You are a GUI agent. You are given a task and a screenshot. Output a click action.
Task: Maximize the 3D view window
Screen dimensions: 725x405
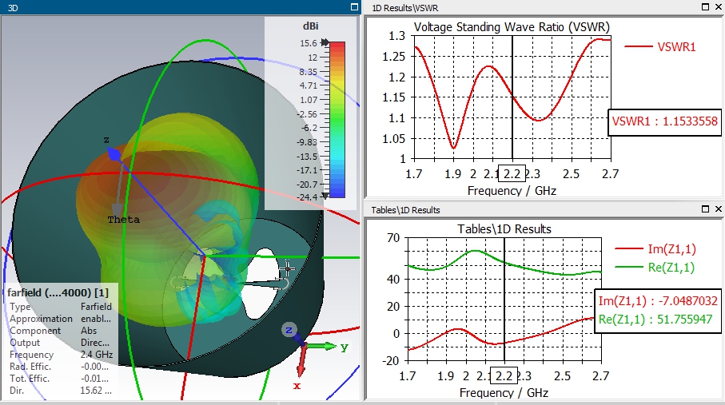354,6
